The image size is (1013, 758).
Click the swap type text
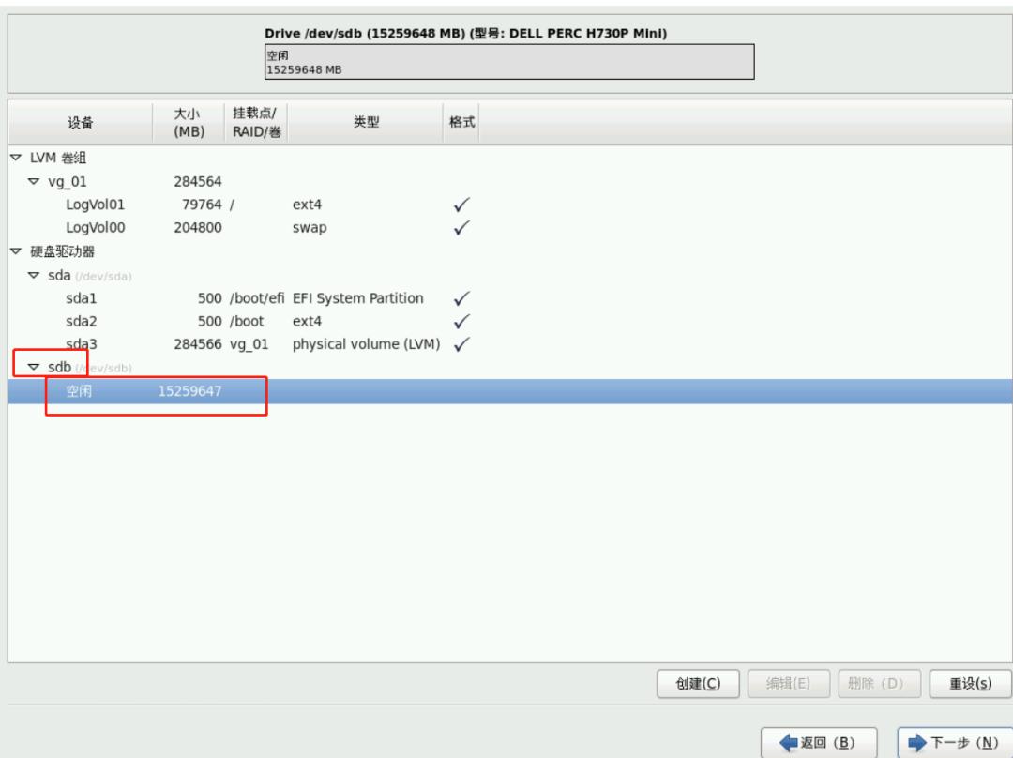pos(310,228)
